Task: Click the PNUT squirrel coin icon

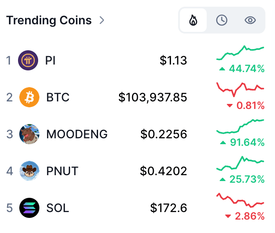Action: click(x=29, y=171)
